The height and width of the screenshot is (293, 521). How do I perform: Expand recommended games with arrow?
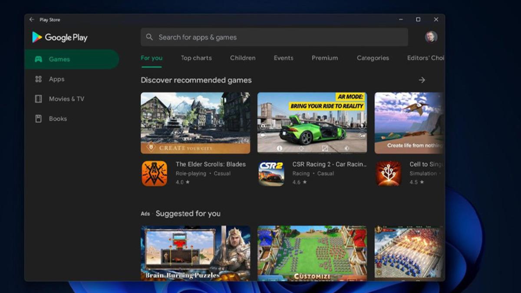[x=422, y=80]
